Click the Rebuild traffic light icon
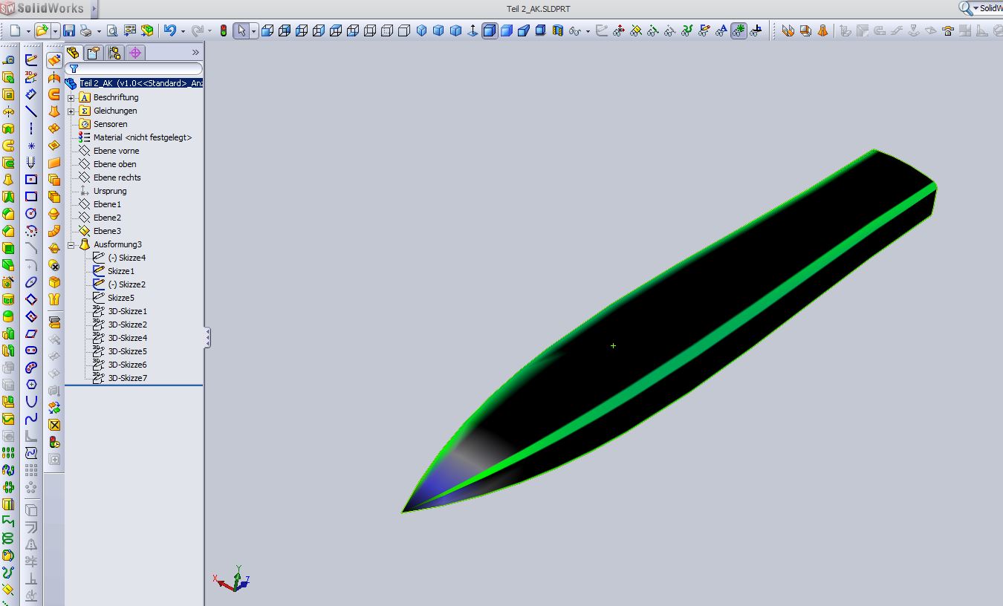 (223, 30)
